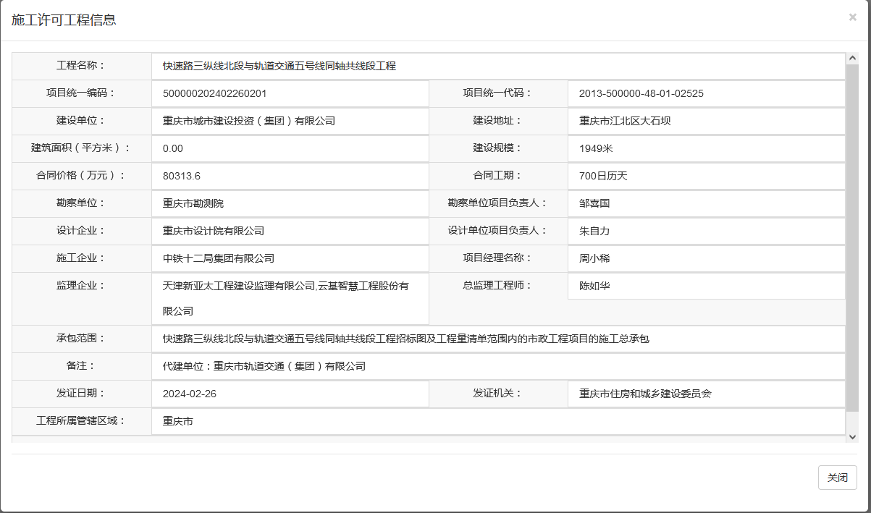Click the 关闭 button

pos(838,478)
